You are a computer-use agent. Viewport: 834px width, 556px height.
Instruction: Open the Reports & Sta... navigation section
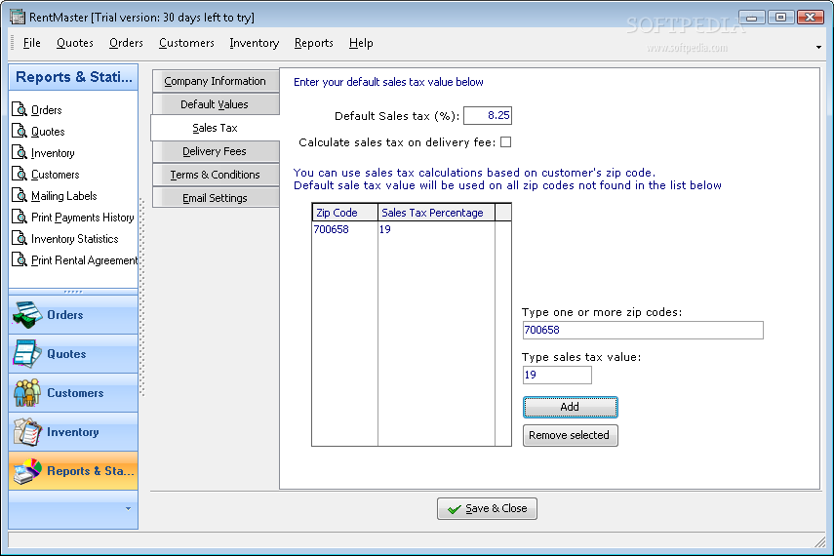[x=73, y=471]
